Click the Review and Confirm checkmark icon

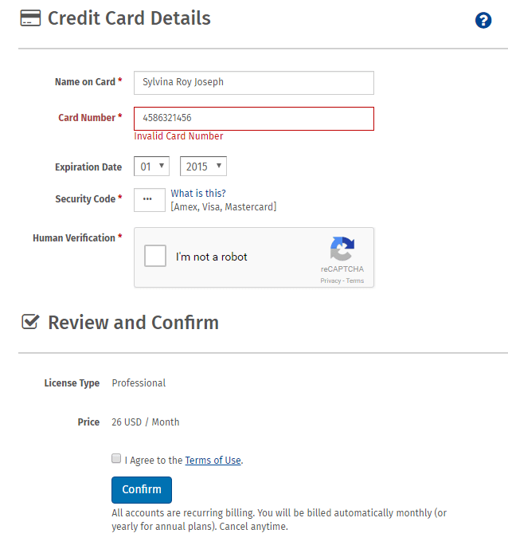[30, 322]
